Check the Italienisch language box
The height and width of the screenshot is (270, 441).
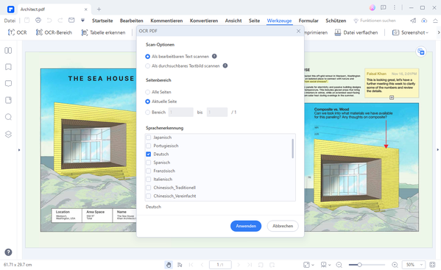tap(149, 180)
